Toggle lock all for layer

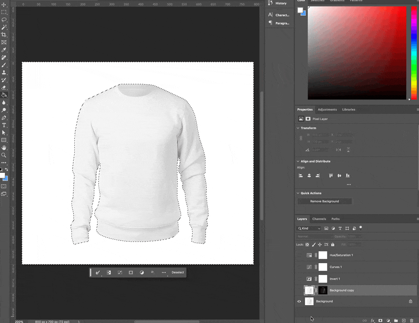point(333,244)
